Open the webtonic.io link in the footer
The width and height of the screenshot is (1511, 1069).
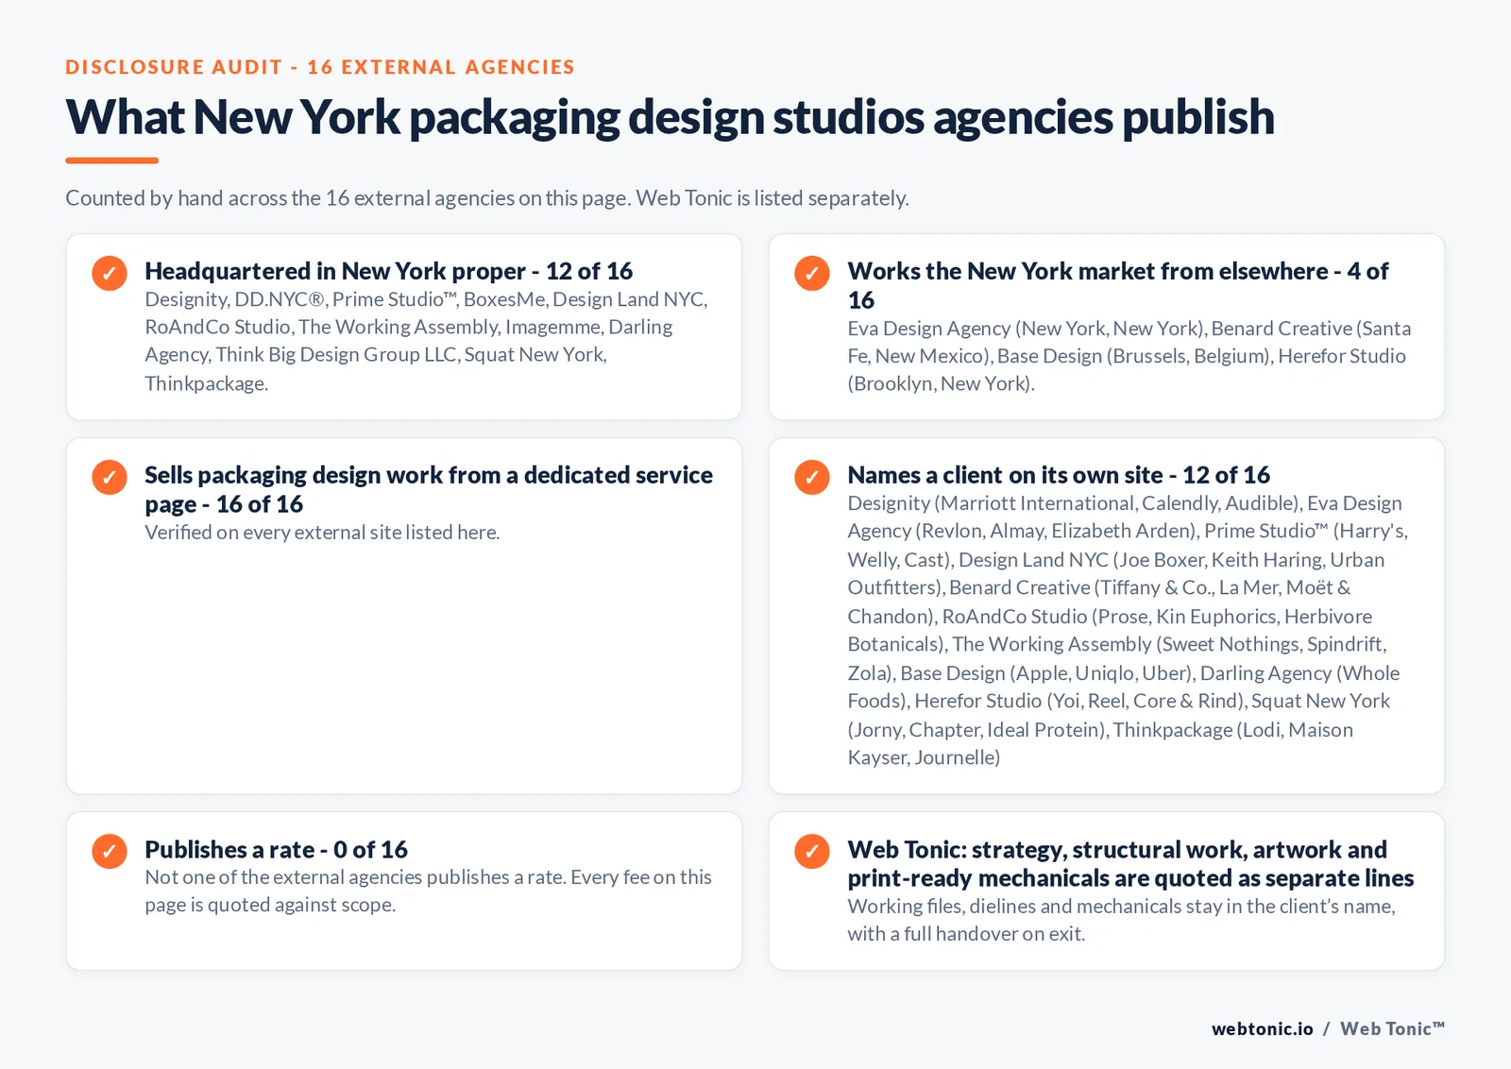pyautogui.click(x=1262, y=1029)
